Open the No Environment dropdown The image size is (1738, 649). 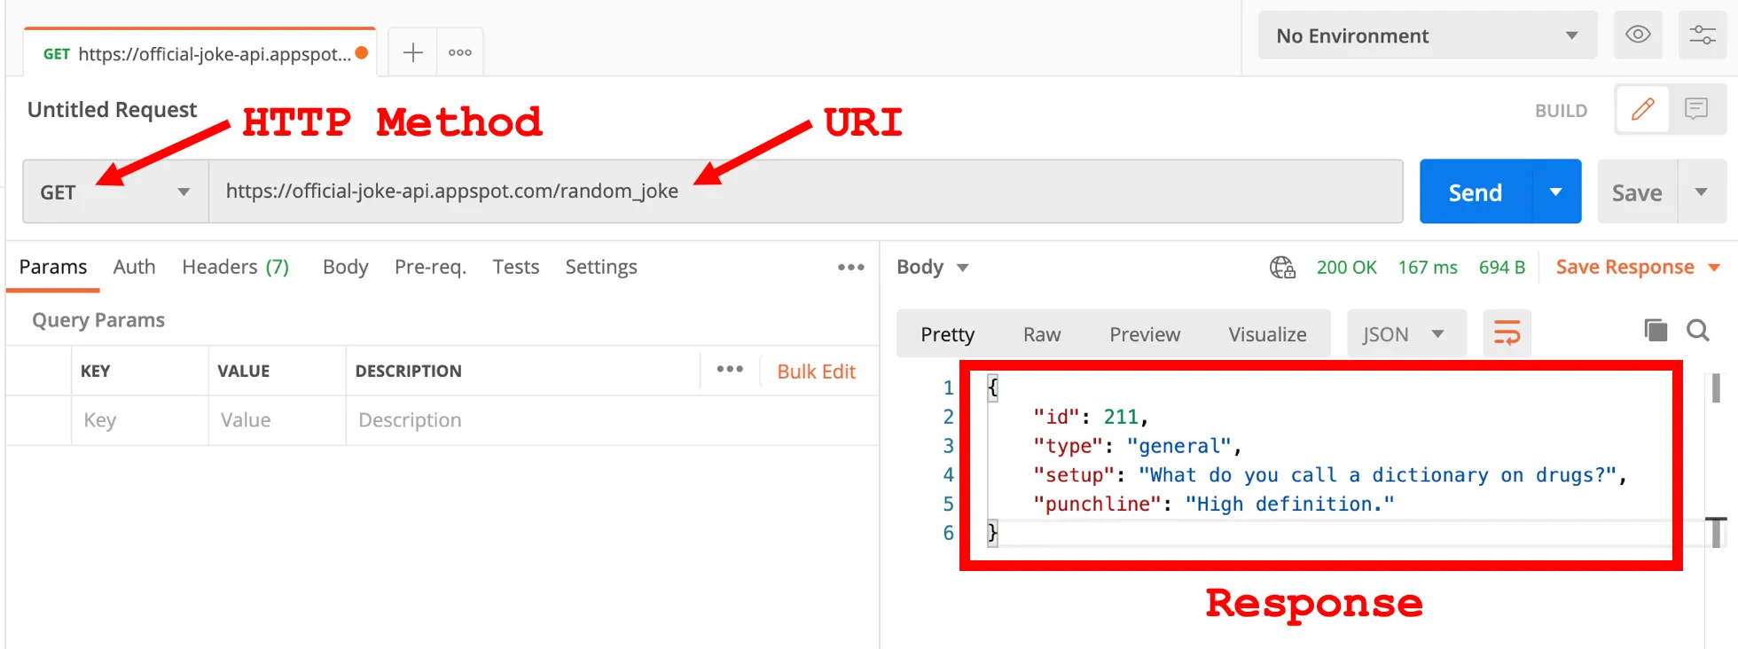1428,35
